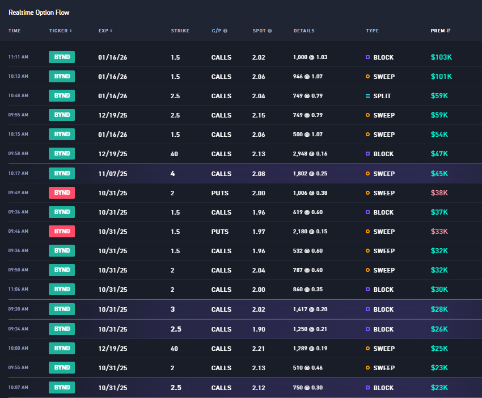Viewport: 482px width, 398px height.
Task: Click details '750 @ 0.30'
Action: 308,388
